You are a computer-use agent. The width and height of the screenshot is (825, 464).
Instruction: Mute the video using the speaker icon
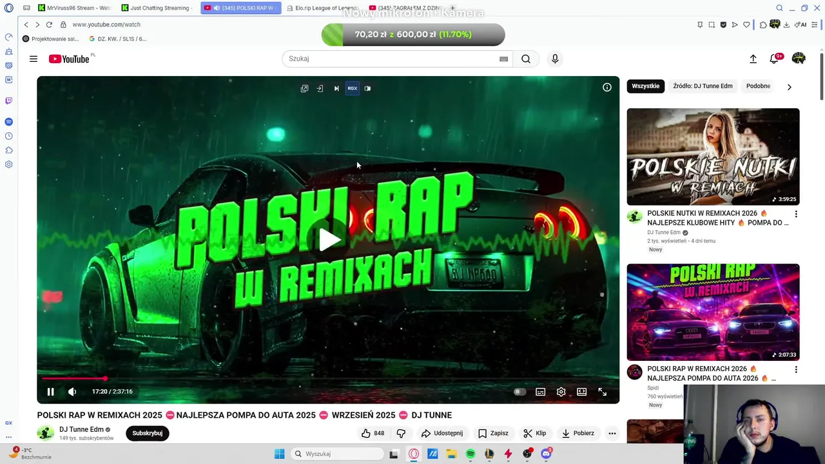72,392
